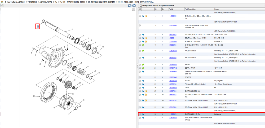Screen dimensions: 265x128
Task: Show the next illustration with right arrow
Action: click(x=134, y=6)
